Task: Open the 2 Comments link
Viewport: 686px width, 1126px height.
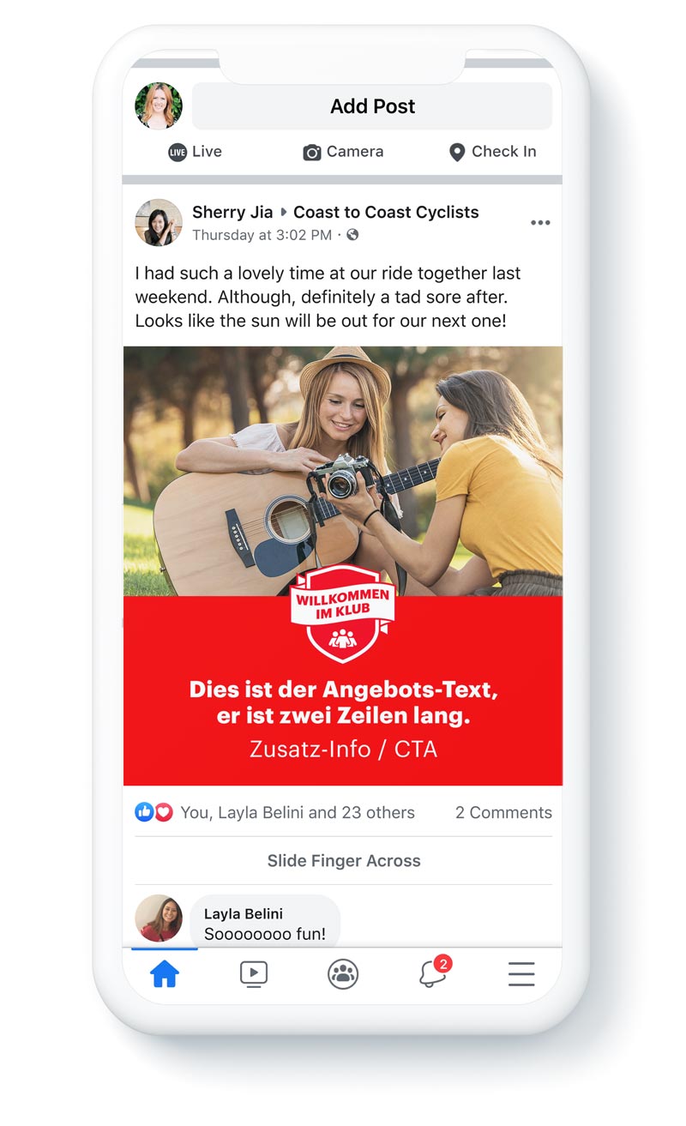Action: pyautogui.click(x=503, y=812)
